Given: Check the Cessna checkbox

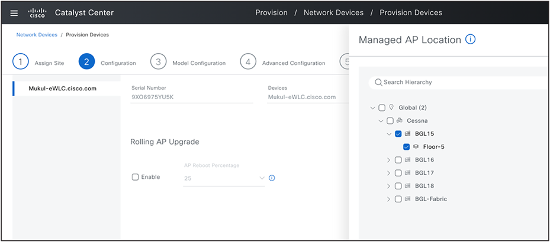Looking at the screenshot, I should (x=390, y=120).
